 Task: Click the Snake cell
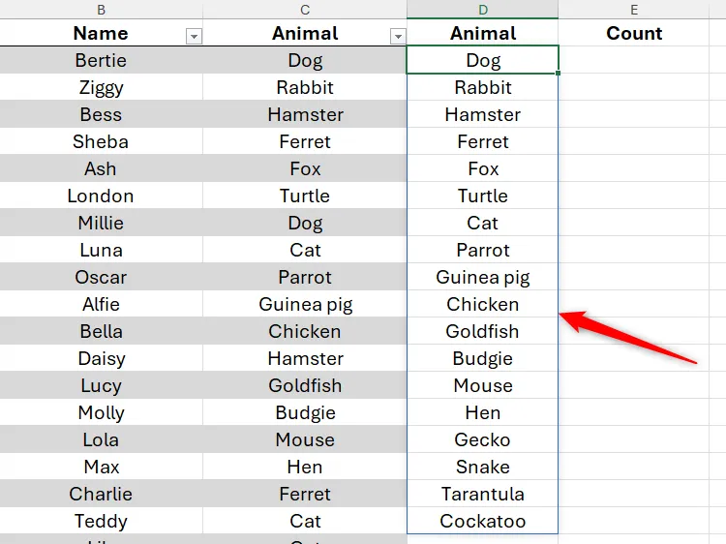(483, 467)
